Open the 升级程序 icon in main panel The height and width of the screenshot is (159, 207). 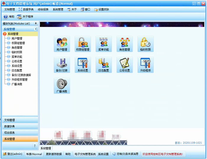pyautogui.click(x=145, y=65)
